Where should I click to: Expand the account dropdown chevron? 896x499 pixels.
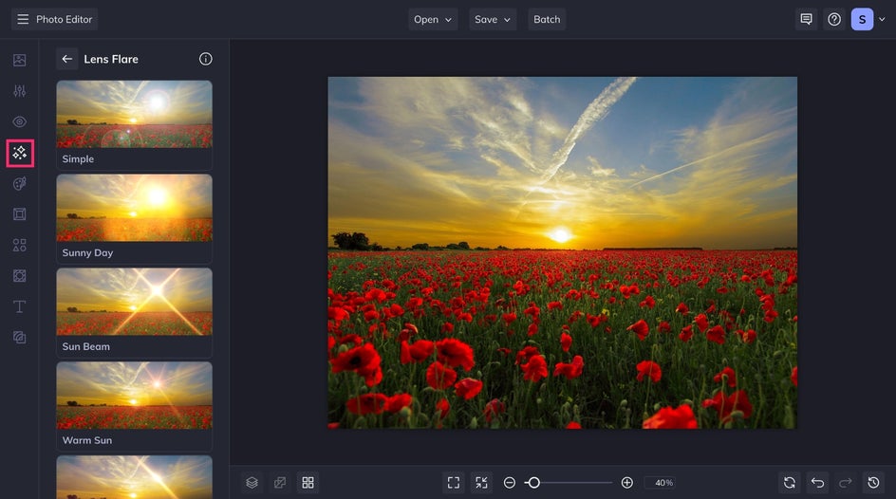coord(882,19)
